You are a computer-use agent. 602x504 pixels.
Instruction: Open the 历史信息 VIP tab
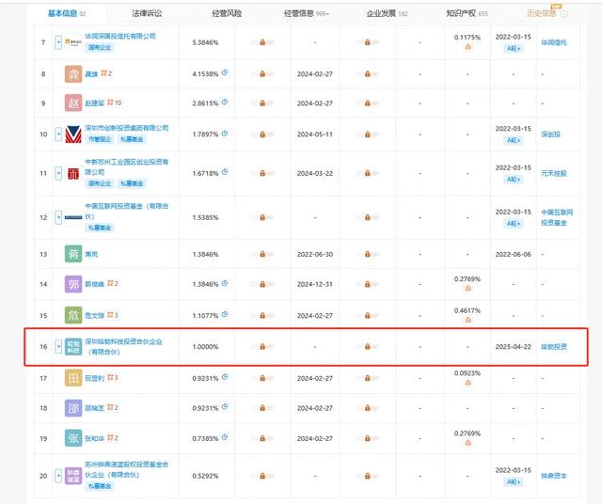click(x=541, y=13)
